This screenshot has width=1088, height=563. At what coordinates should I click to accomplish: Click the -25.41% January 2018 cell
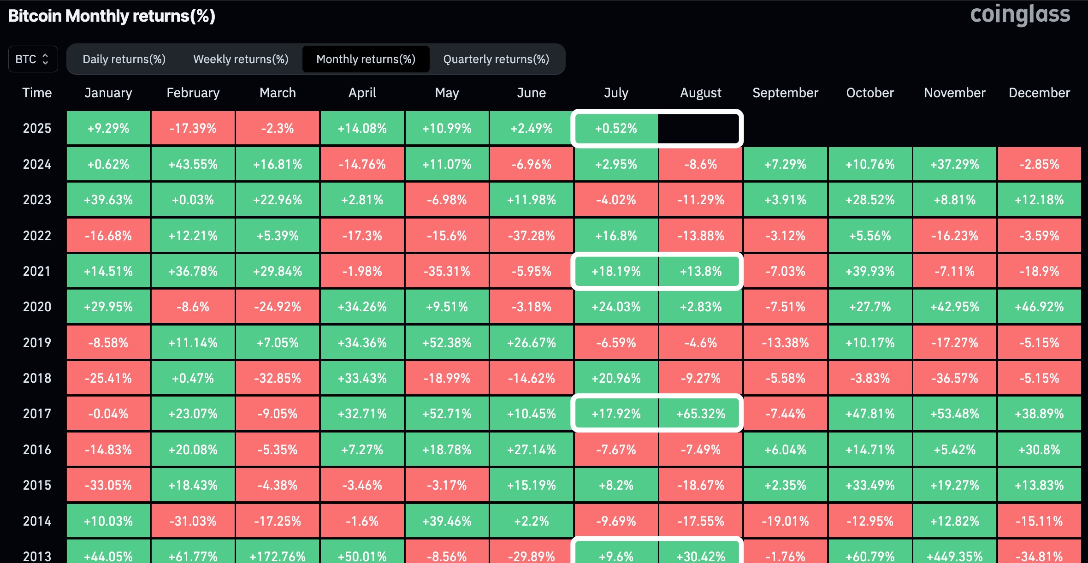tap(108, 378)
